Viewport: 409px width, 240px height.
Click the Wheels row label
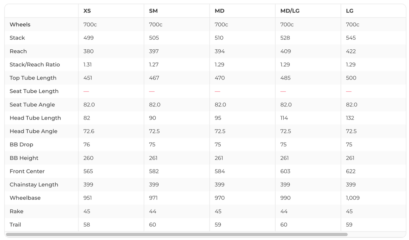coord(20,25)
